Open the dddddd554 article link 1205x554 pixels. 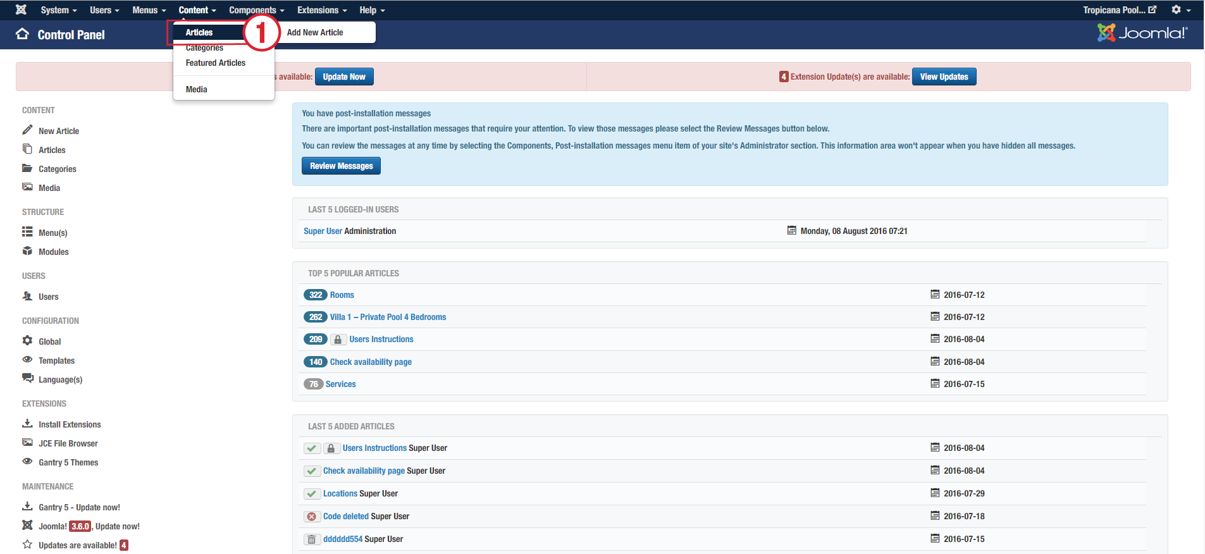coord(343,539)
